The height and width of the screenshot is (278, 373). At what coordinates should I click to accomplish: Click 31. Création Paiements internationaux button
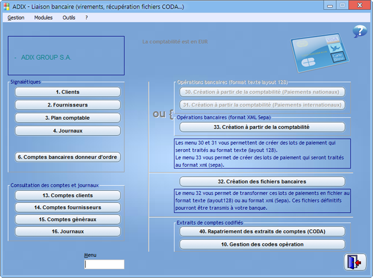(x=262, y=105)
